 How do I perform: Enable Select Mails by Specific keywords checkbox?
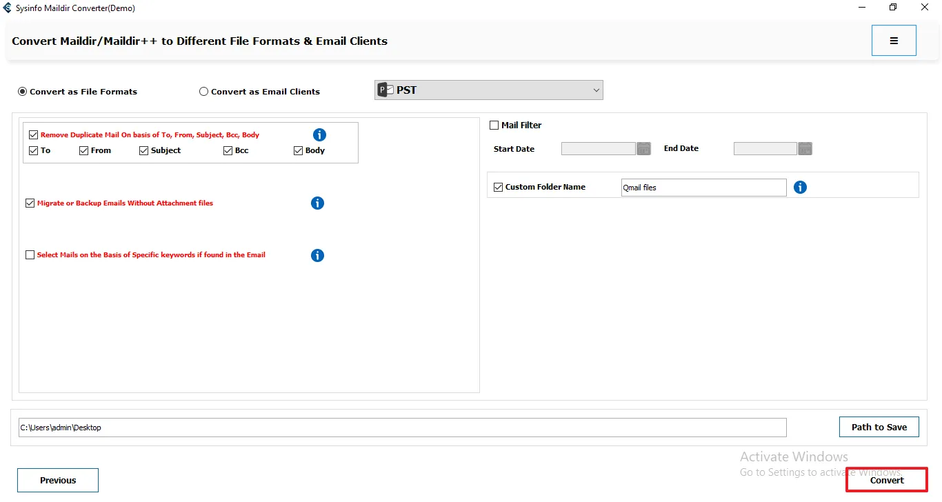pyautogui.click(x=30, y=255)
